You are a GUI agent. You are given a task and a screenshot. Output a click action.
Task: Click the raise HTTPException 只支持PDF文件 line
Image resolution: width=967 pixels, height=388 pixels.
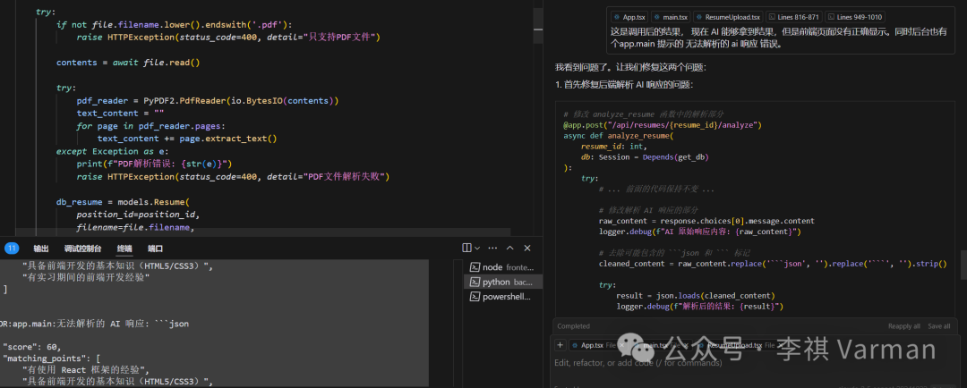pos(228,38)
